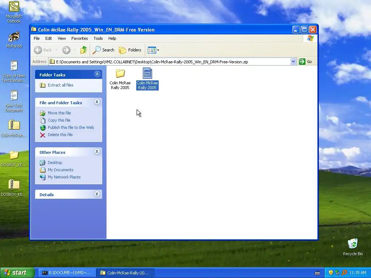Screen dimensions: 371x278
Task: Open the Edit menu
Action: point(49,38)
